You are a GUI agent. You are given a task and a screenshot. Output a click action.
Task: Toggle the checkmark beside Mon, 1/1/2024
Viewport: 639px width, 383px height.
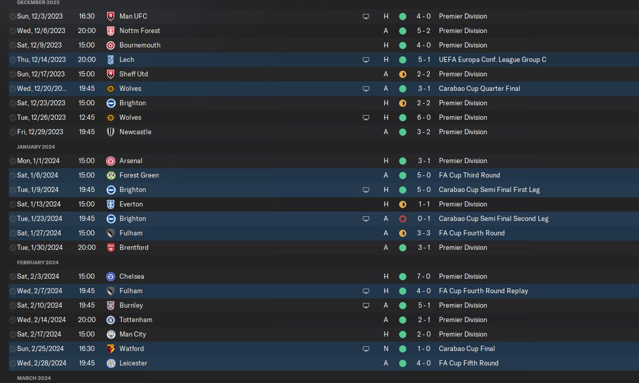click(x=12, y=161)
